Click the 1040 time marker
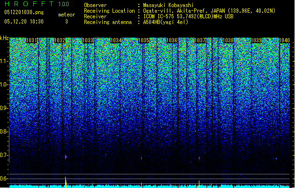295x188 pixels. (284, 40)
